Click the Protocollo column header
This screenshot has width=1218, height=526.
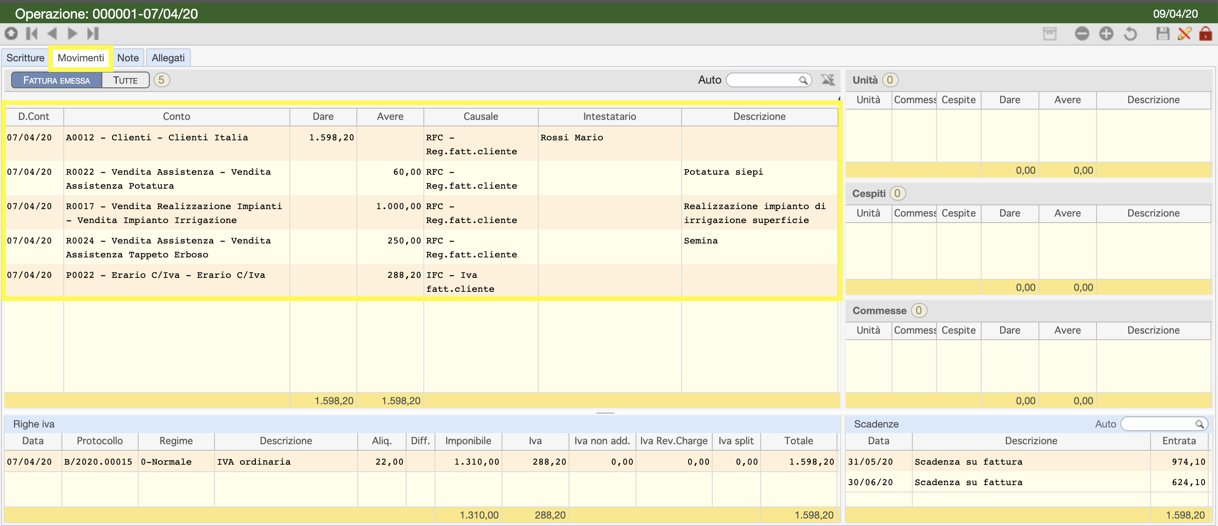pos(100,441)
